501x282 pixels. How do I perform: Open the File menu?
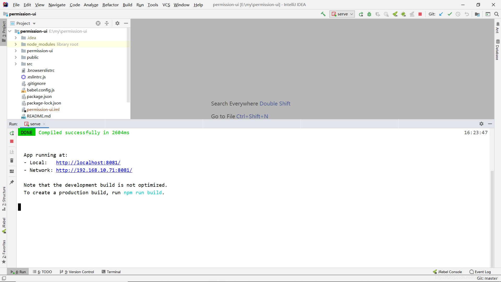16,5
